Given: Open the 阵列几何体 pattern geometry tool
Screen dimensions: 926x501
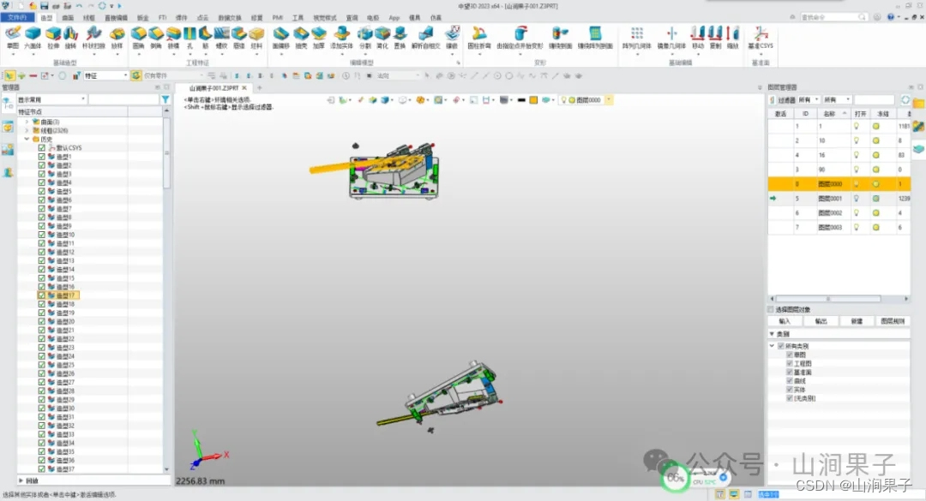Looking at the screenshot, I should 636,37.
